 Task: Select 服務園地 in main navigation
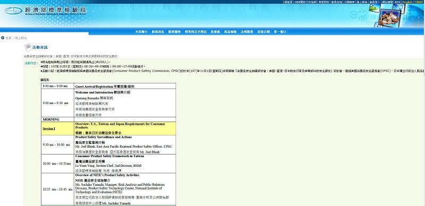[174, 32]
